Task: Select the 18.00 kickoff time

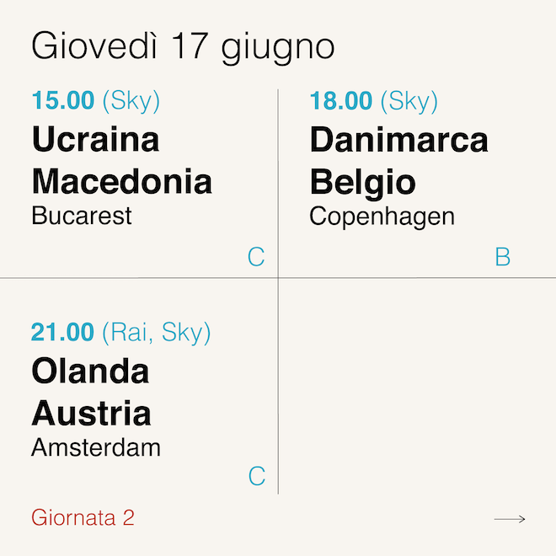Action: [x=340, y=101]
